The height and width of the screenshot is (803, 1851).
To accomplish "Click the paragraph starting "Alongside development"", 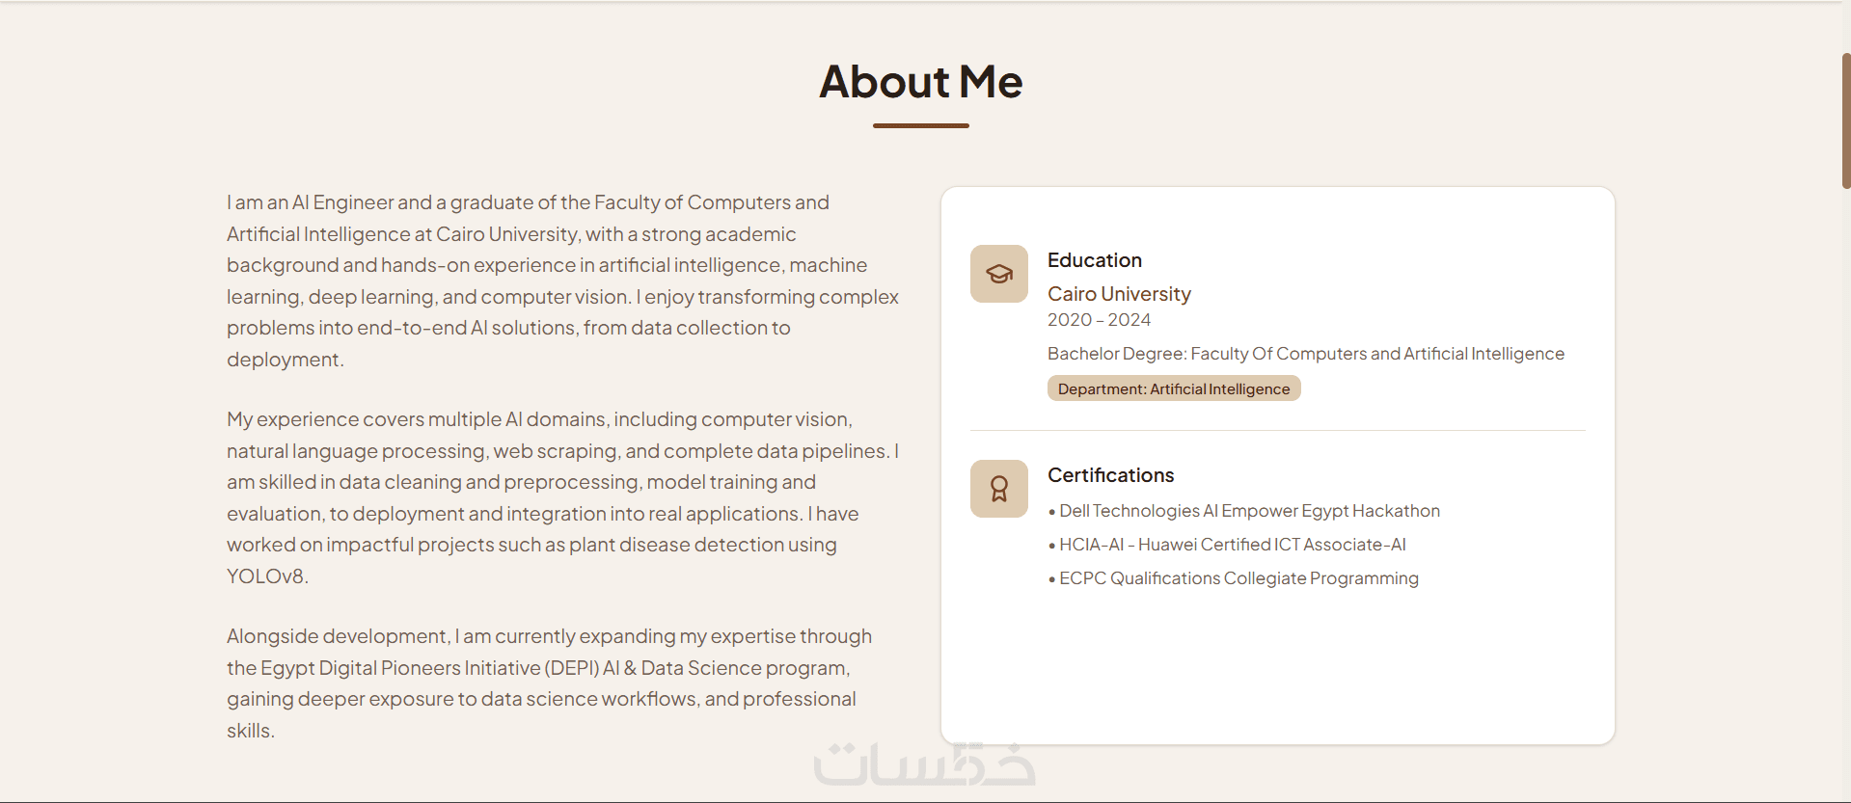I will [550, 683].
